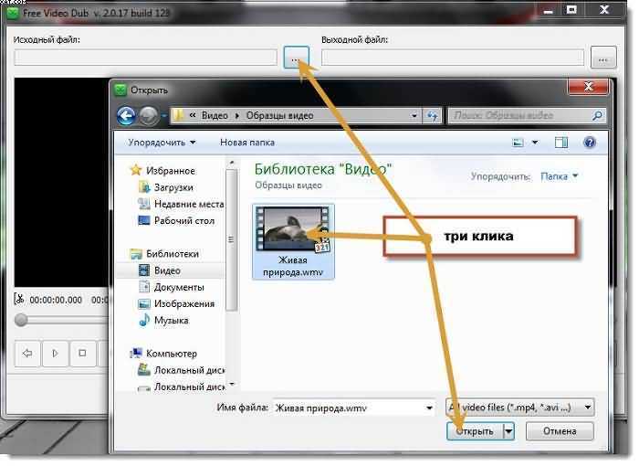
Task: Click the Открыть button
Action: 475,431
